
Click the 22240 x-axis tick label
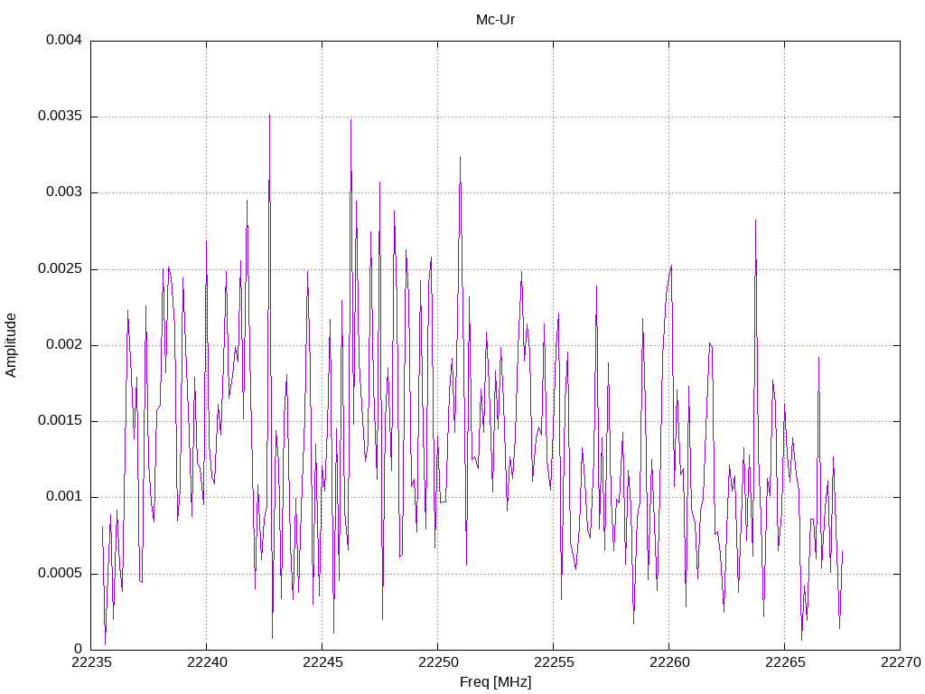pos(207,662)
